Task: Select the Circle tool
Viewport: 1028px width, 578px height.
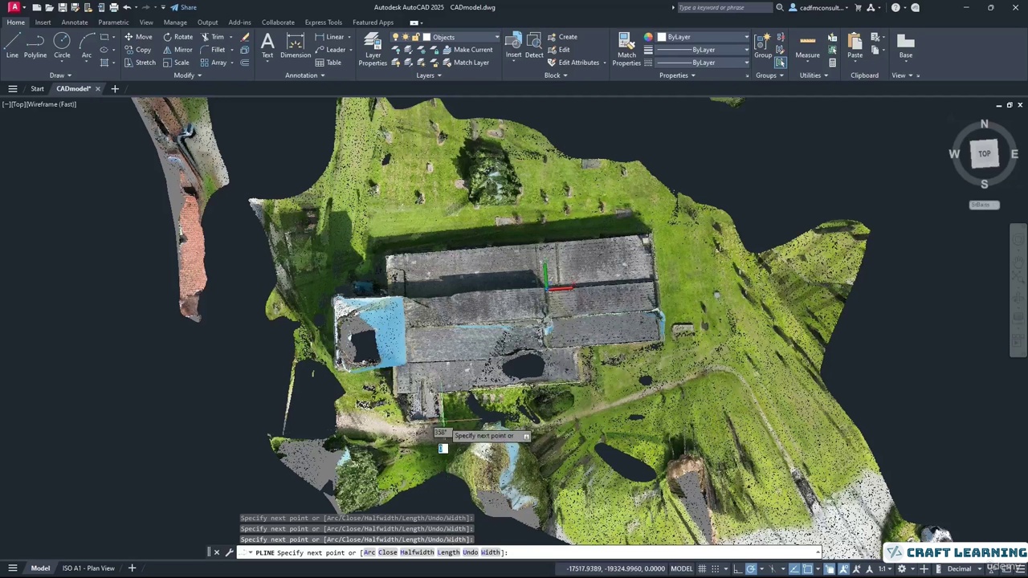Action: click(x=62, y=46)
